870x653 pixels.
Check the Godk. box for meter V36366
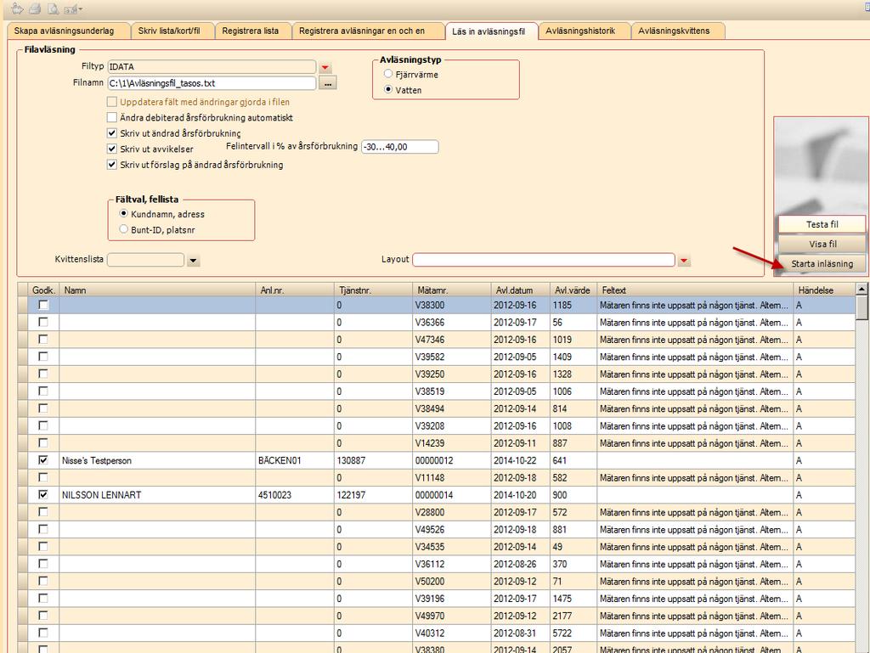(43, 322)
